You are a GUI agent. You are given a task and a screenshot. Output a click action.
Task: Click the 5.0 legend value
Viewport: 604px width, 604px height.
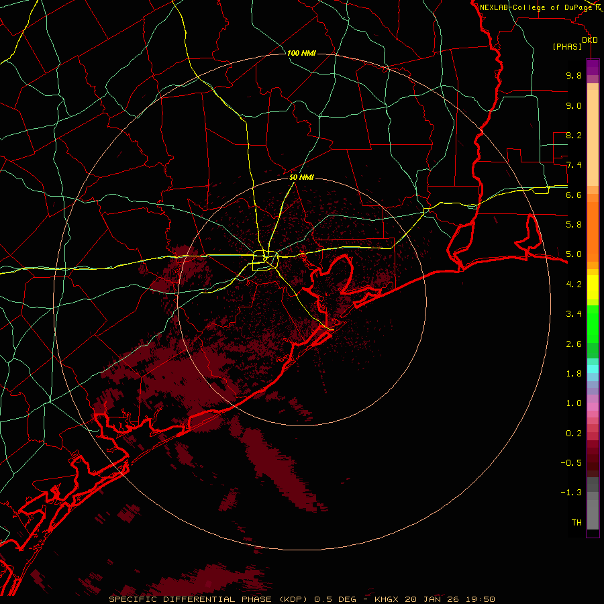point(574,254)
